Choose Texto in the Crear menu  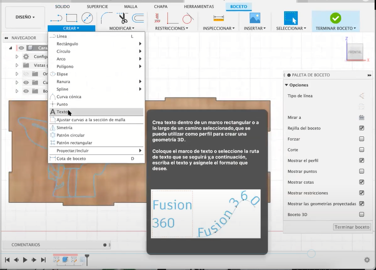click(96, 112)
